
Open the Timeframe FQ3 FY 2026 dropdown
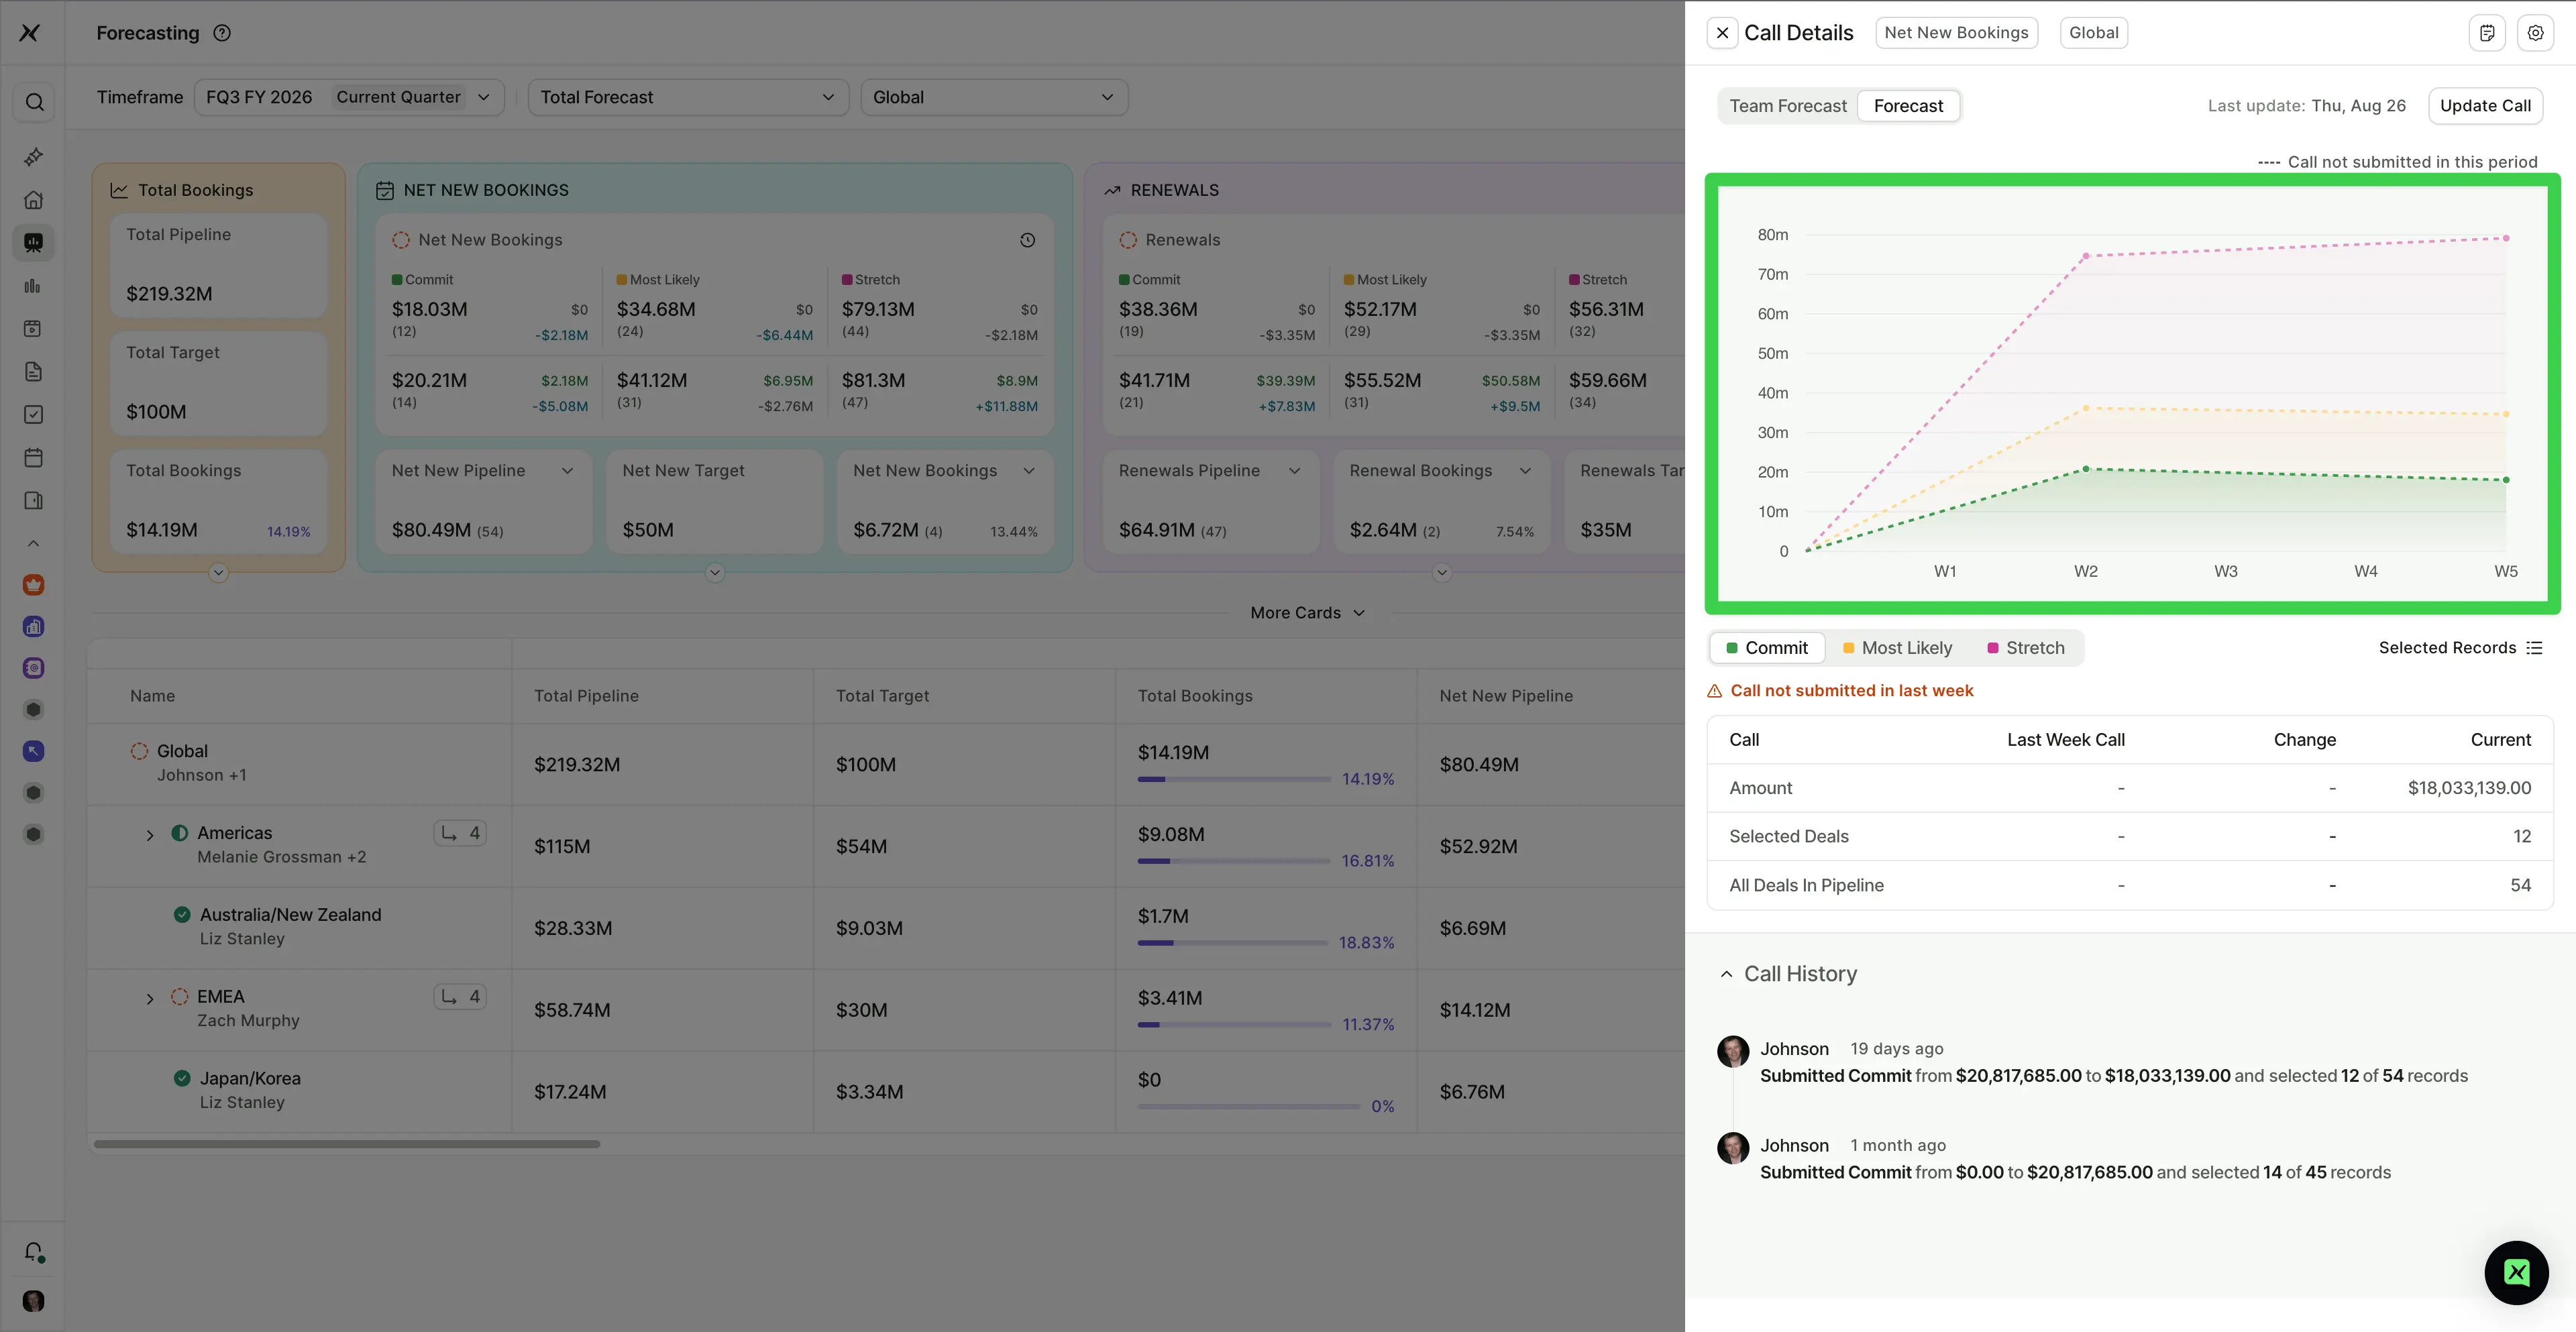point(349,97)
